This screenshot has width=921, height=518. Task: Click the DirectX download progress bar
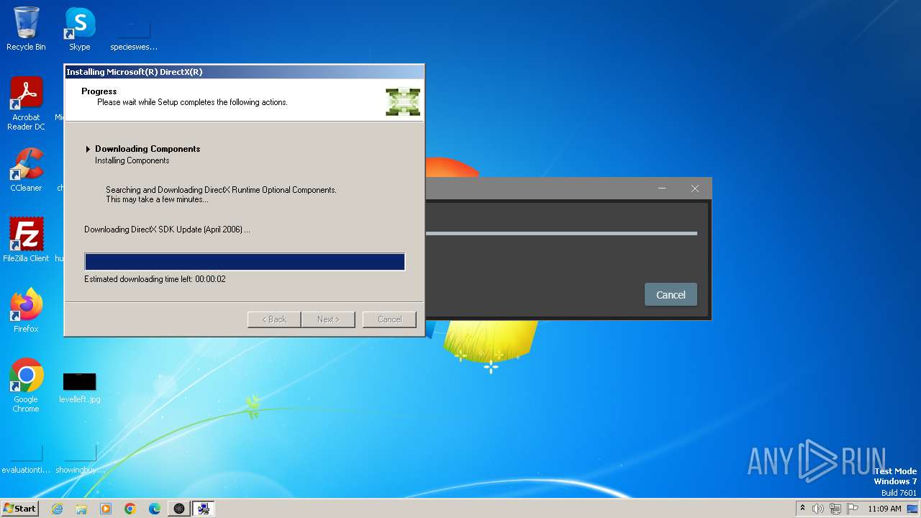[x=245, y=262]
